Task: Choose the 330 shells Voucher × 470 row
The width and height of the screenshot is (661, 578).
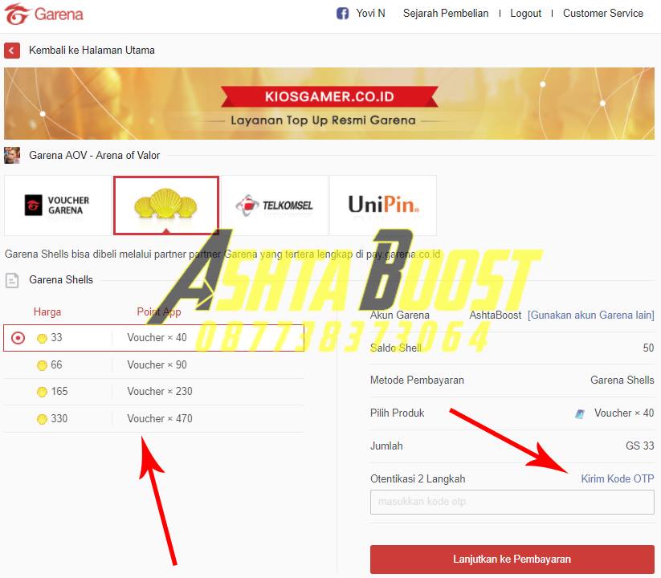Action: (x=153, y=419)
